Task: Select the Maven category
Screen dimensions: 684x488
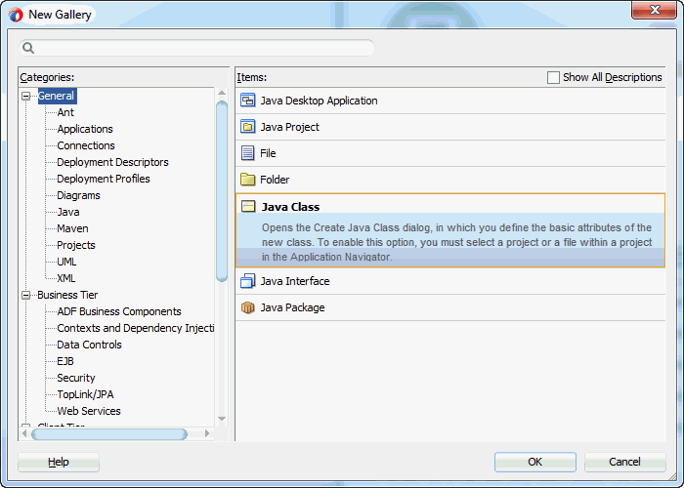Action: tap(72, 228)
